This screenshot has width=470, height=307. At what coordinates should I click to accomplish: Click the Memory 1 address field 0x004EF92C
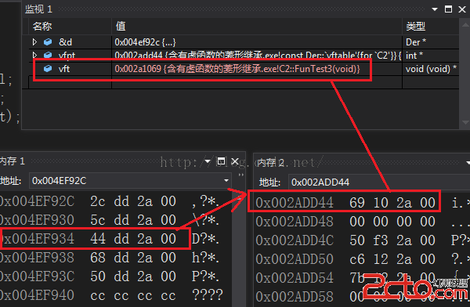click(130, 180)
